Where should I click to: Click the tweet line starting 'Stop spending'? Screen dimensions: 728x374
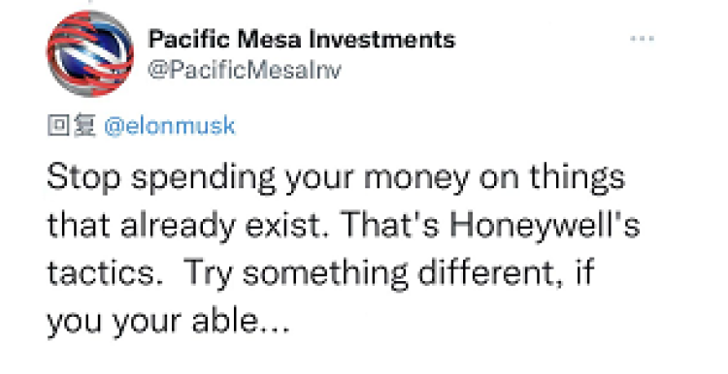click(336, 178)
